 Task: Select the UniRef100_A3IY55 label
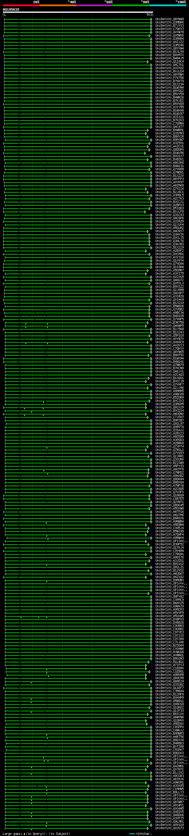click(x=170, y=107)
